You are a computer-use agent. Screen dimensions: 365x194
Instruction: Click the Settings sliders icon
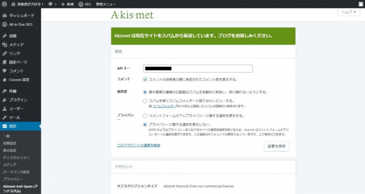pyautogui.click(x=4, y=126)
